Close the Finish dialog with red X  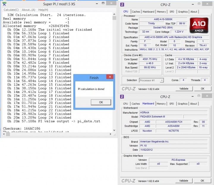pyautogui.click(x=110, y=77)
